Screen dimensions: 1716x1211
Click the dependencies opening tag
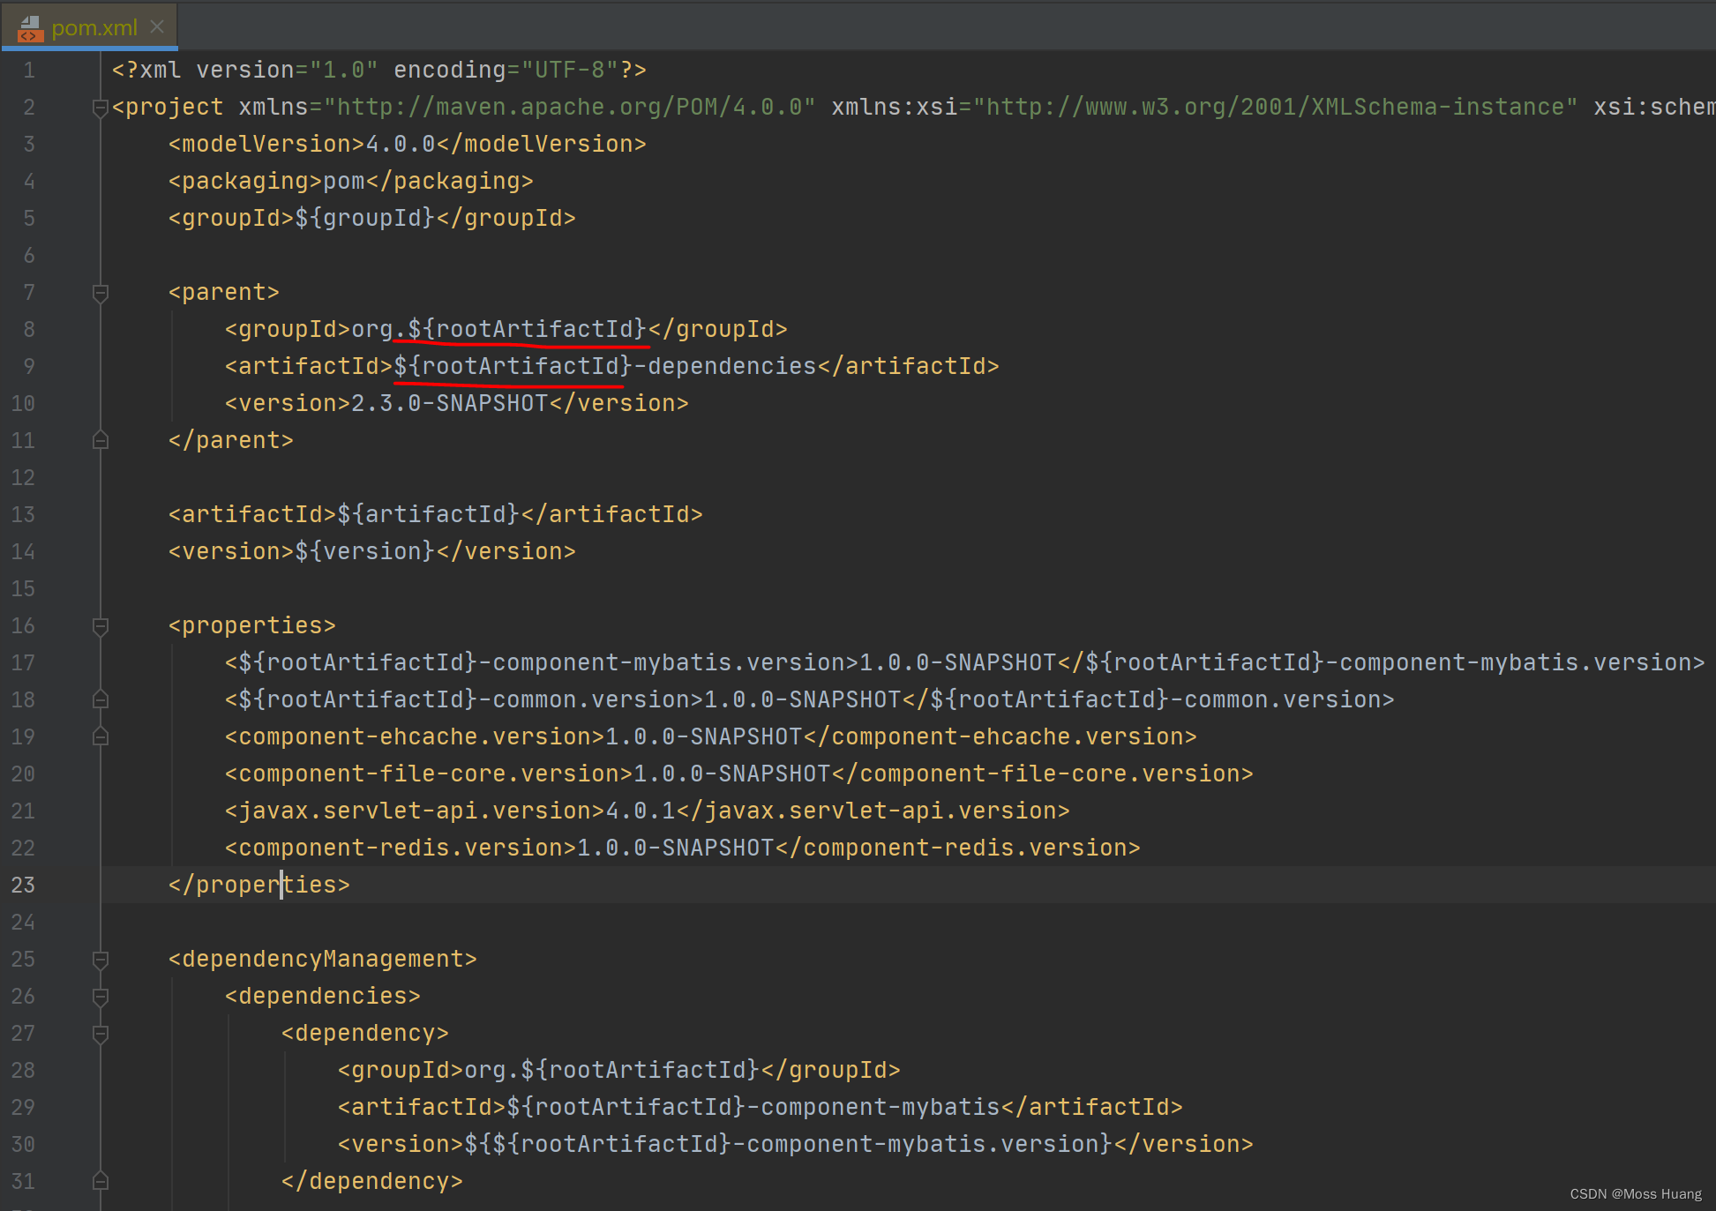[323, 997]
